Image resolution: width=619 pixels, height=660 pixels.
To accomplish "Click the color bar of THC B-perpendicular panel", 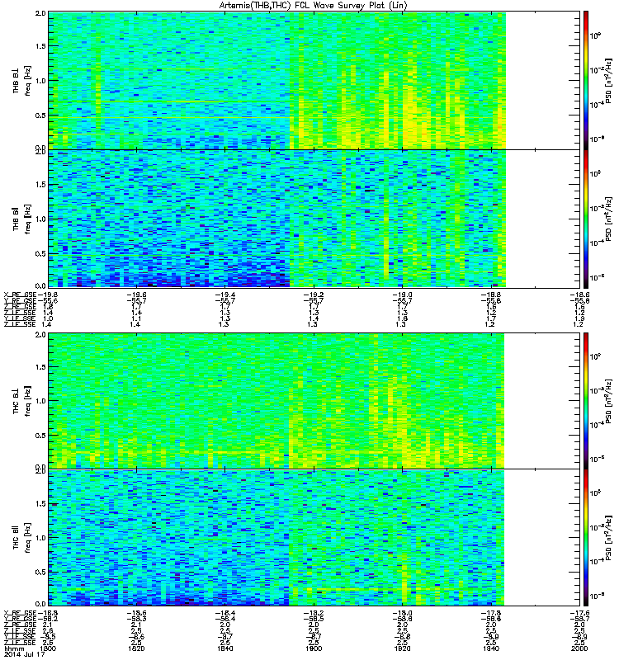I will pyautogui.click(x=586, y=400).
